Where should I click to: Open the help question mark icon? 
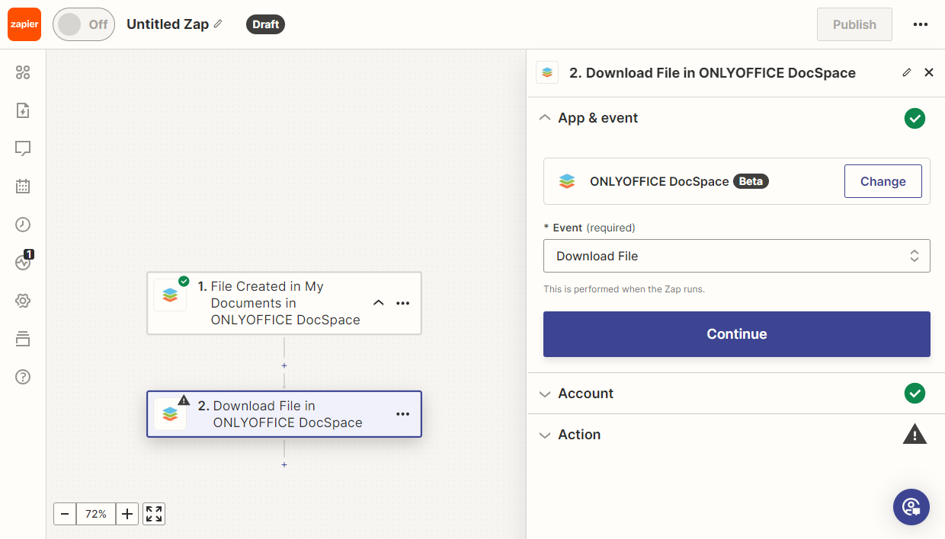23,377
